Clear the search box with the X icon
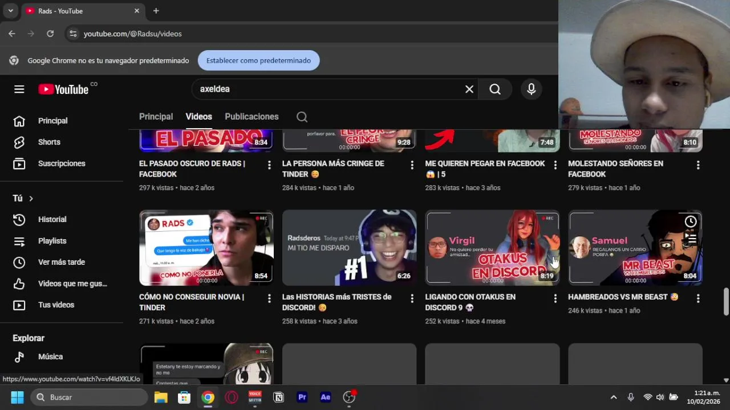 point(469,89)
